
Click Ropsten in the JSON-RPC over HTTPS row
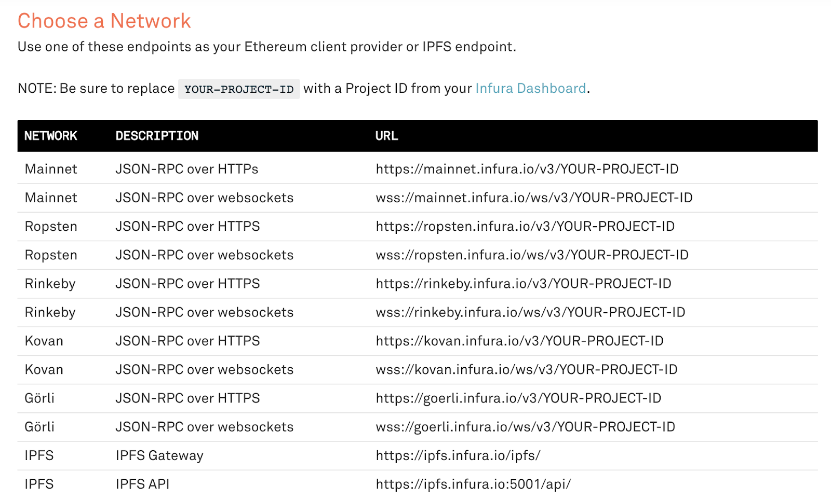(x=51, y=226)
